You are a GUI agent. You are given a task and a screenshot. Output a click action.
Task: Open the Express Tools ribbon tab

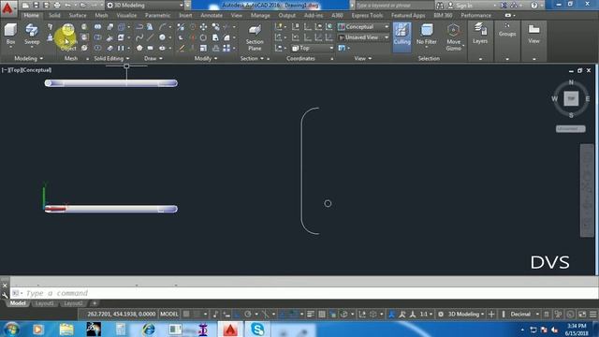(x=367, y=15)
